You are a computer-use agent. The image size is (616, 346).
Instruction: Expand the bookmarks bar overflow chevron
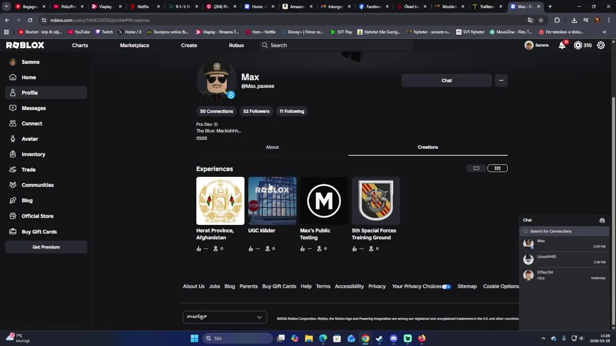point(604,32)
